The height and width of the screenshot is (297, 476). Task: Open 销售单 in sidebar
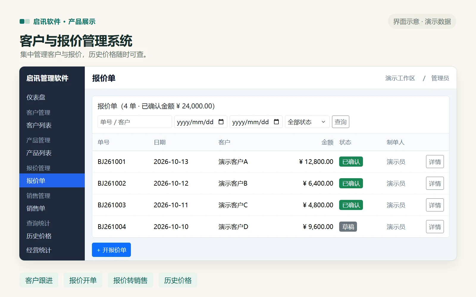tap(52, 208)
